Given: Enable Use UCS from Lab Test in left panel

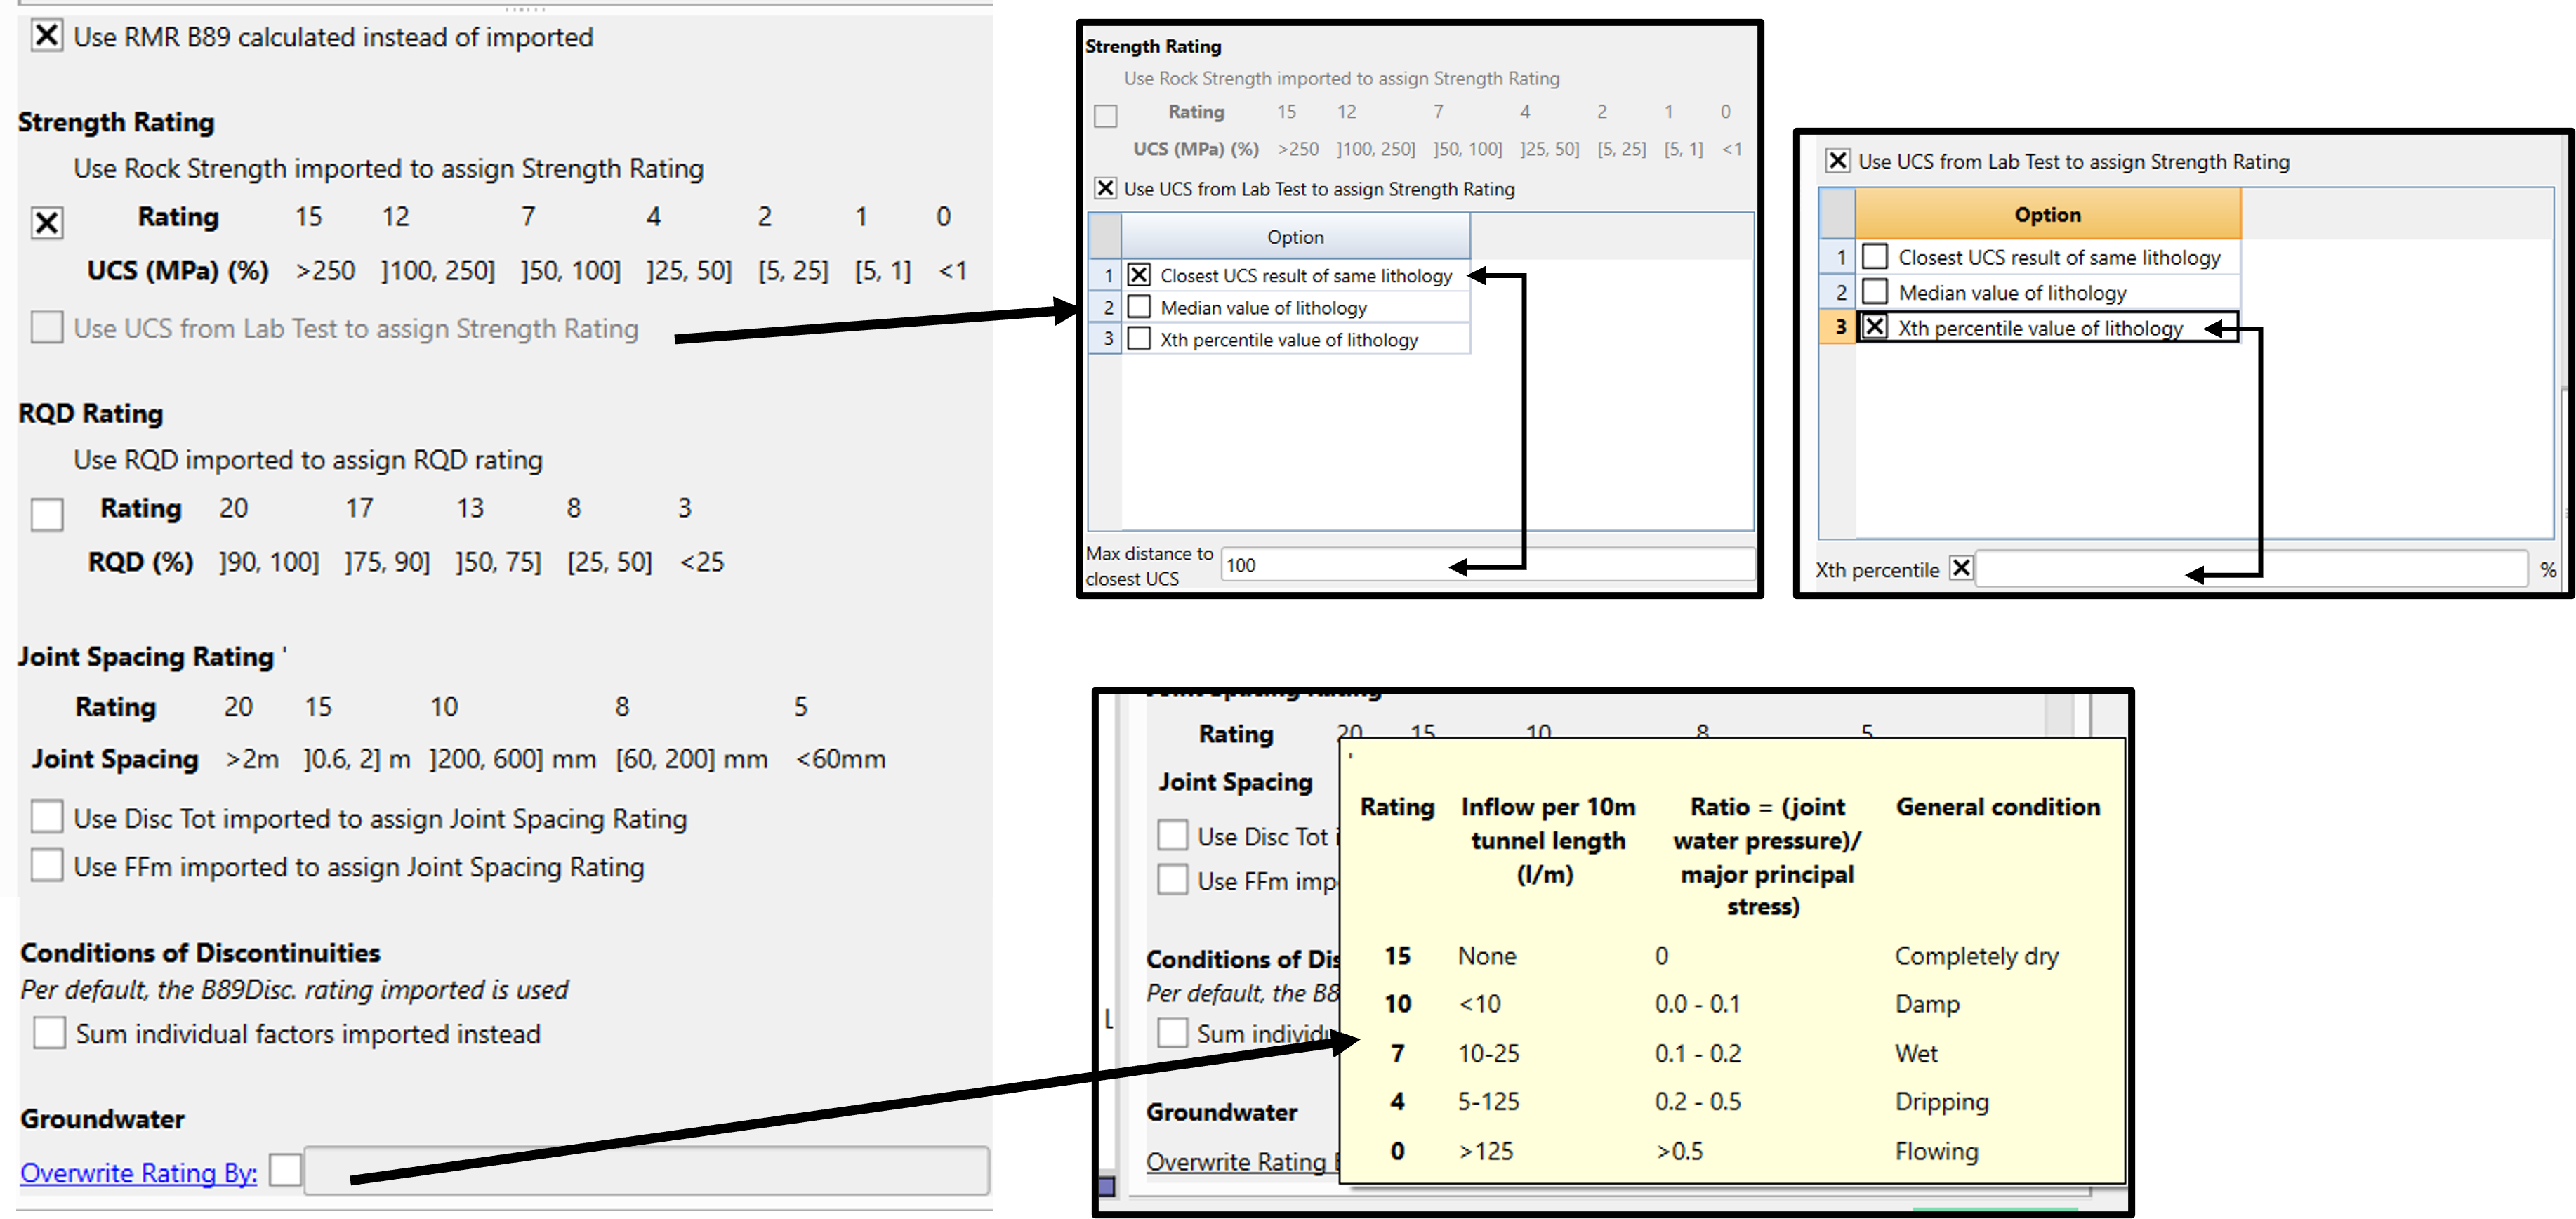Looking at the screenshot, I should click(x=47, y=328).
